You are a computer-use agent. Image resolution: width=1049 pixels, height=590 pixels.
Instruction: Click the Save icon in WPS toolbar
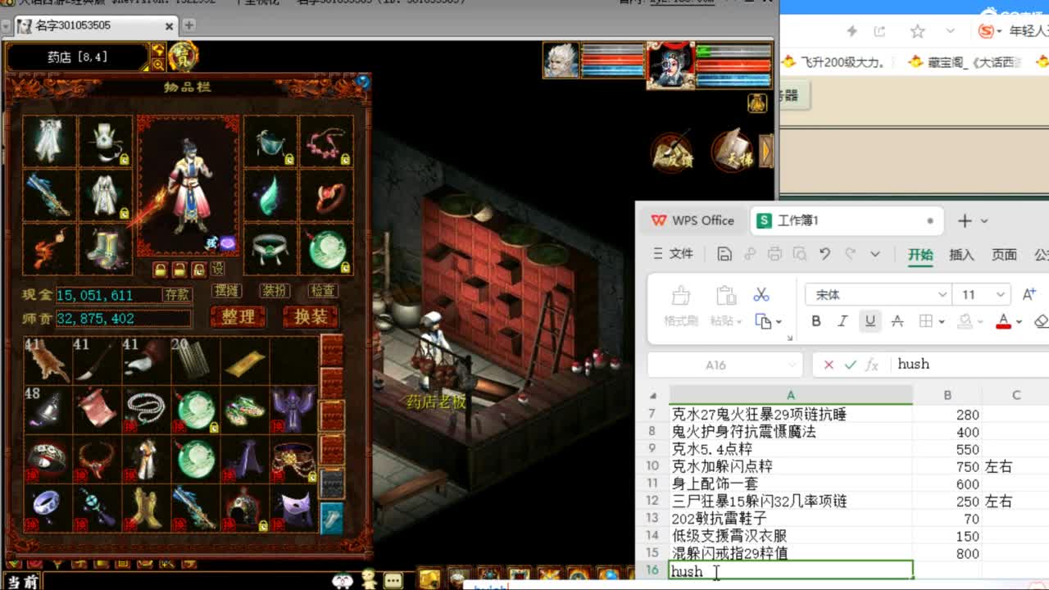click(x=724, y=254)
